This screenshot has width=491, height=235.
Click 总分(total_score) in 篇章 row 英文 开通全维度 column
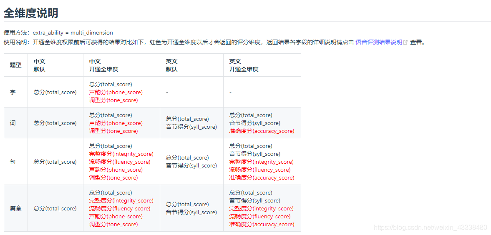pos(251,193)
